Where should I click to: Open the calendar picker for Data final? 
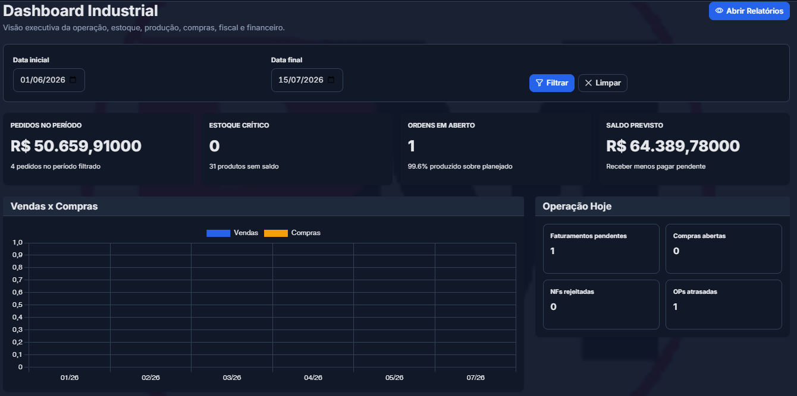331,80
